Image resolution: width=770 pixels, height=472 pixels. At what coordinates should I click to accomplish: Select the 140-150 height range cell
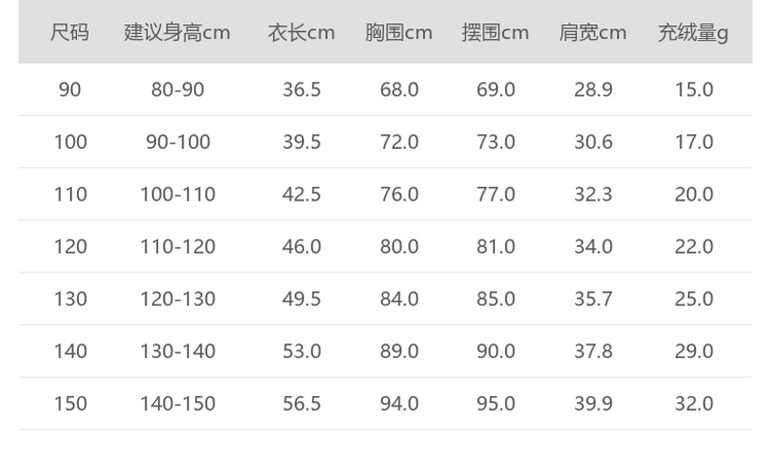coord(177,404)
